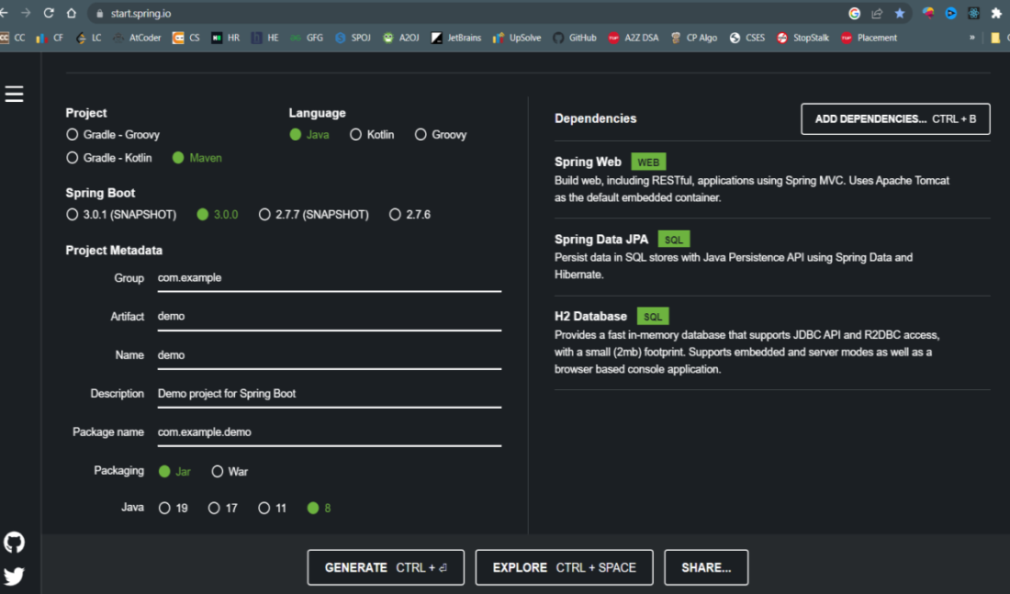Choose Kotlin as the language
Viewport: 1010px width, 594px height.
click(x=372, y=135)
